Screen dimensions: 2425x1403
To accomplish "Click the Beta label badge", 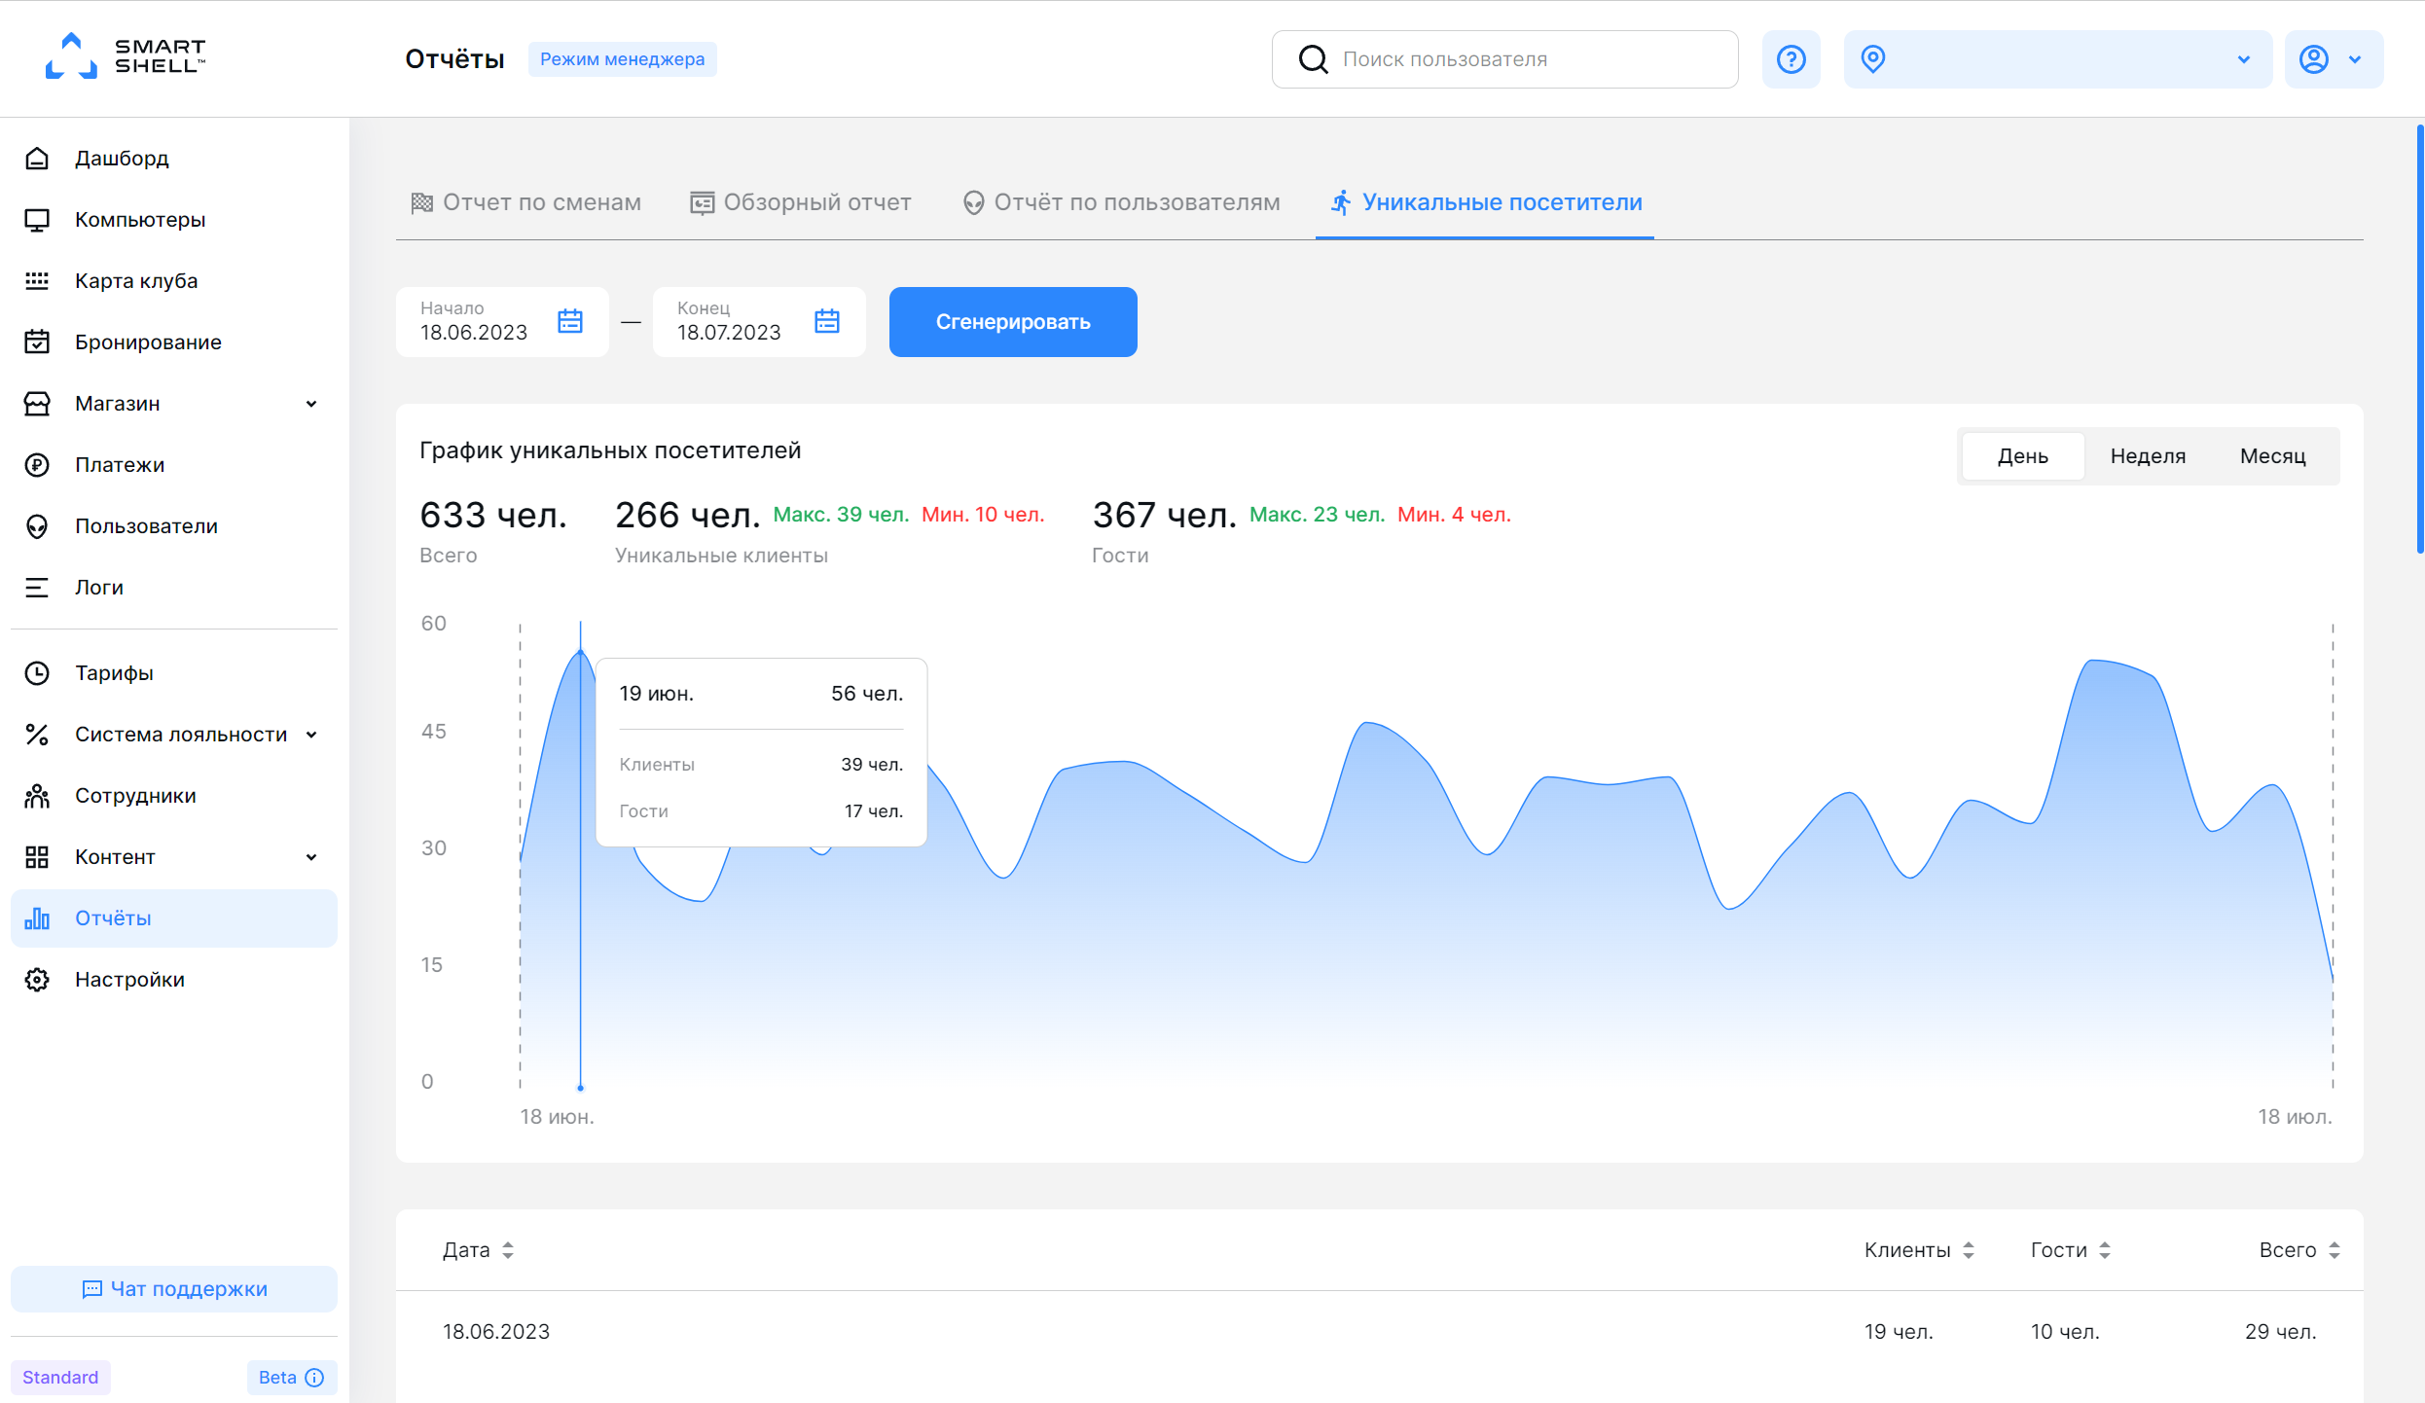I will (291, 1378).
